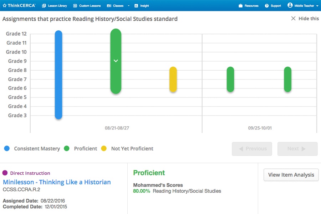Click the Next button

point(297,149)
